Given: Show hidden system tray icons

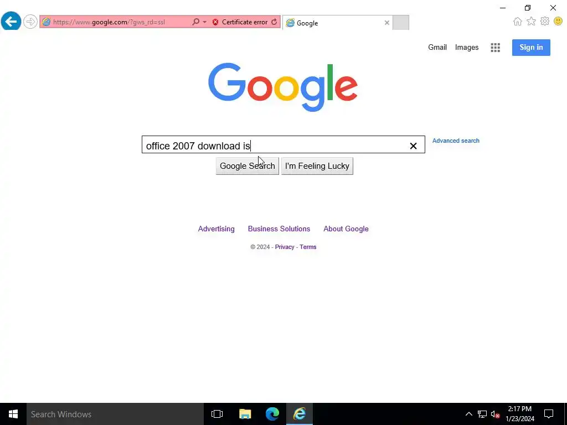Looking at the screenshot, I should (468, 414).
